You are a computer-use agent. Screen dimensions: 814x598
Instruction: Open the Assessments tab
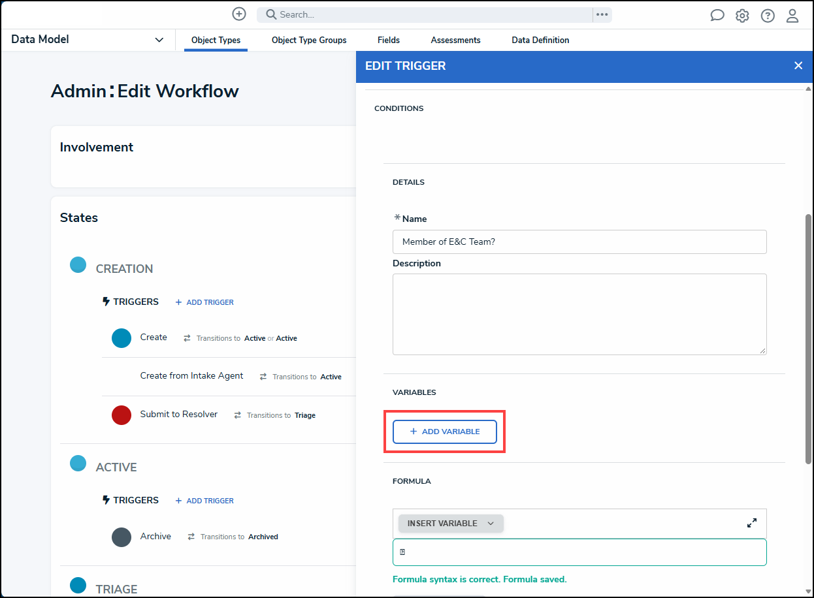(456, 40)
